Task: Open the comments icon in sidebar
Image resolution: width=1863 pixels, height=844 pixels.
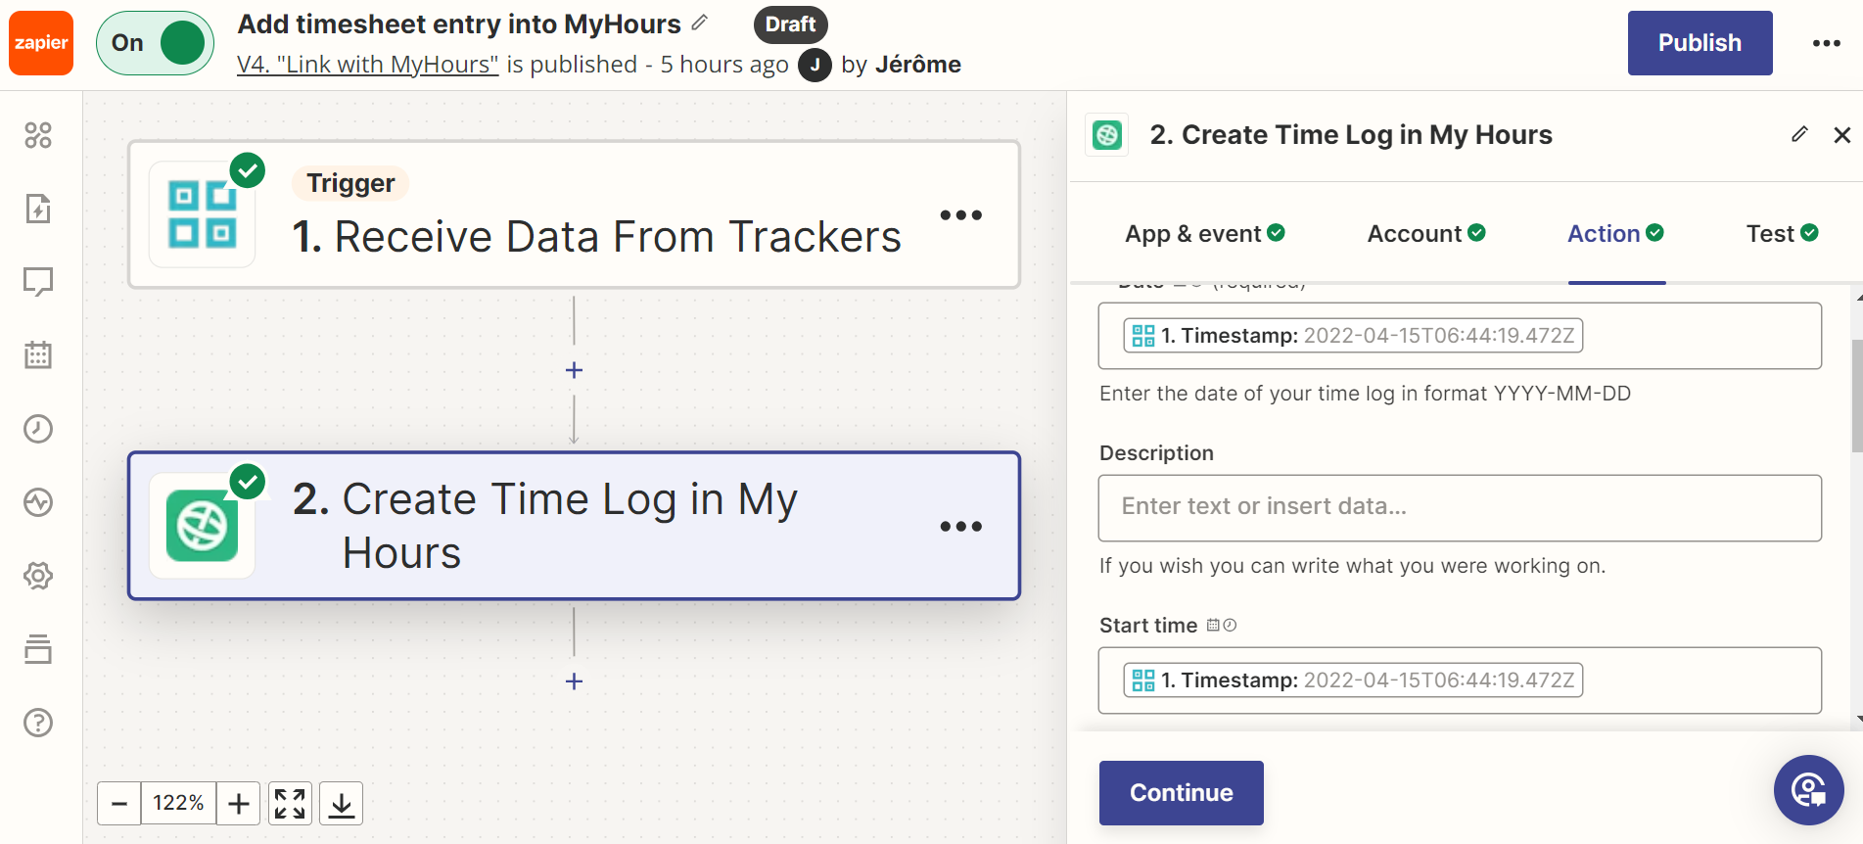Action: pos(38,282)
